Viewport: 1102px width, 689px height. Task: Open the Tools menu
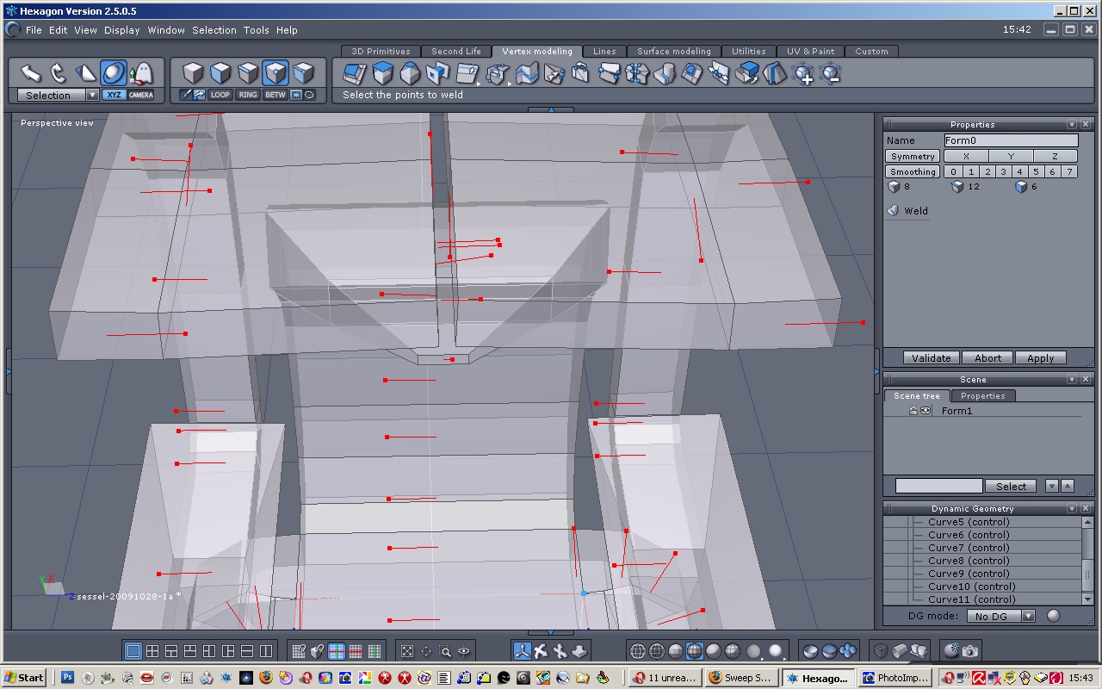(256, 29)
